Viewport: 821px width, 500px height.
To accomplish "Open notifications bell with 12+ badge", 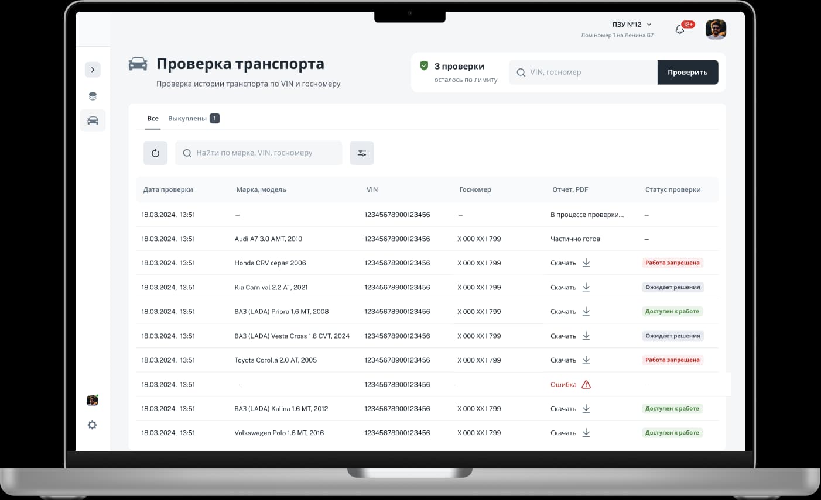I will click(680, 29).
